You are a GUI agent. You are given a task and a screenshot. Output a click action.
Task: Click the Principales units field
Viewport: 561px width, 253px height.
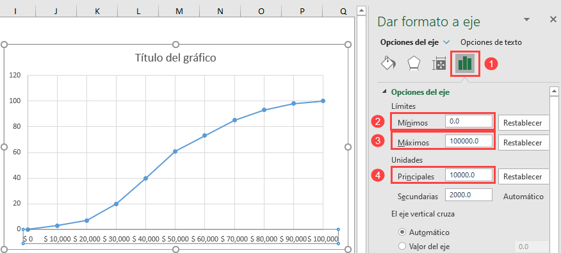(469, 175)
